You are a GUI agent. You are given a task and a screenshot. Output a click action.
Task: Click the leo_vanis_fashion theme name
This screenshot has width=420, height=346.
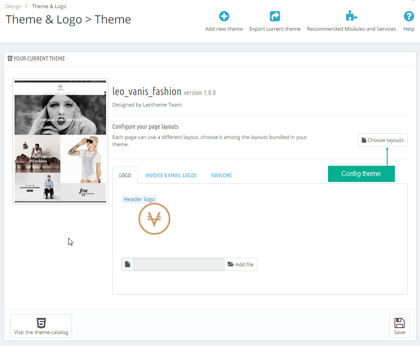click(147, 91)
